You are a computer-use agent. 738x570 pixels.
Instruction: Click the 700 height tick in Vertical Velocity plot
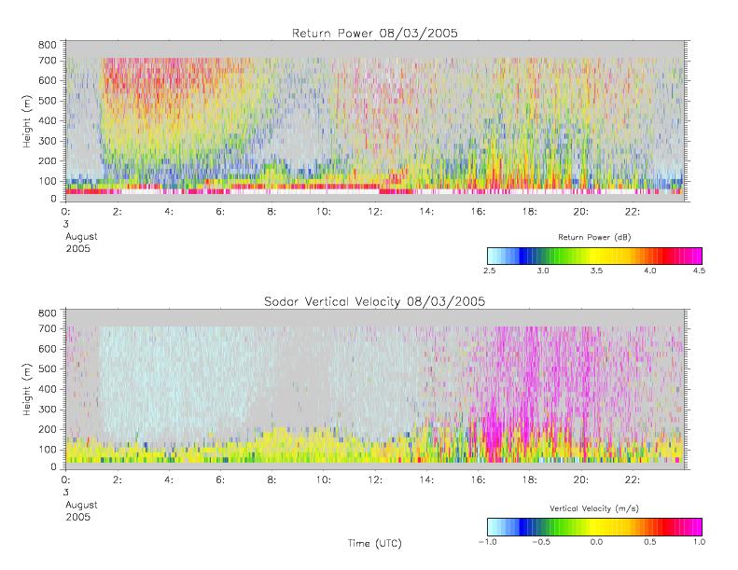pyautogui.click(x=47, y=328)
